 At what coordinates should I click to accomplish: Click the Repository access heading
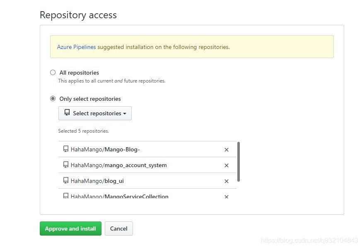[x=78, y=15]
